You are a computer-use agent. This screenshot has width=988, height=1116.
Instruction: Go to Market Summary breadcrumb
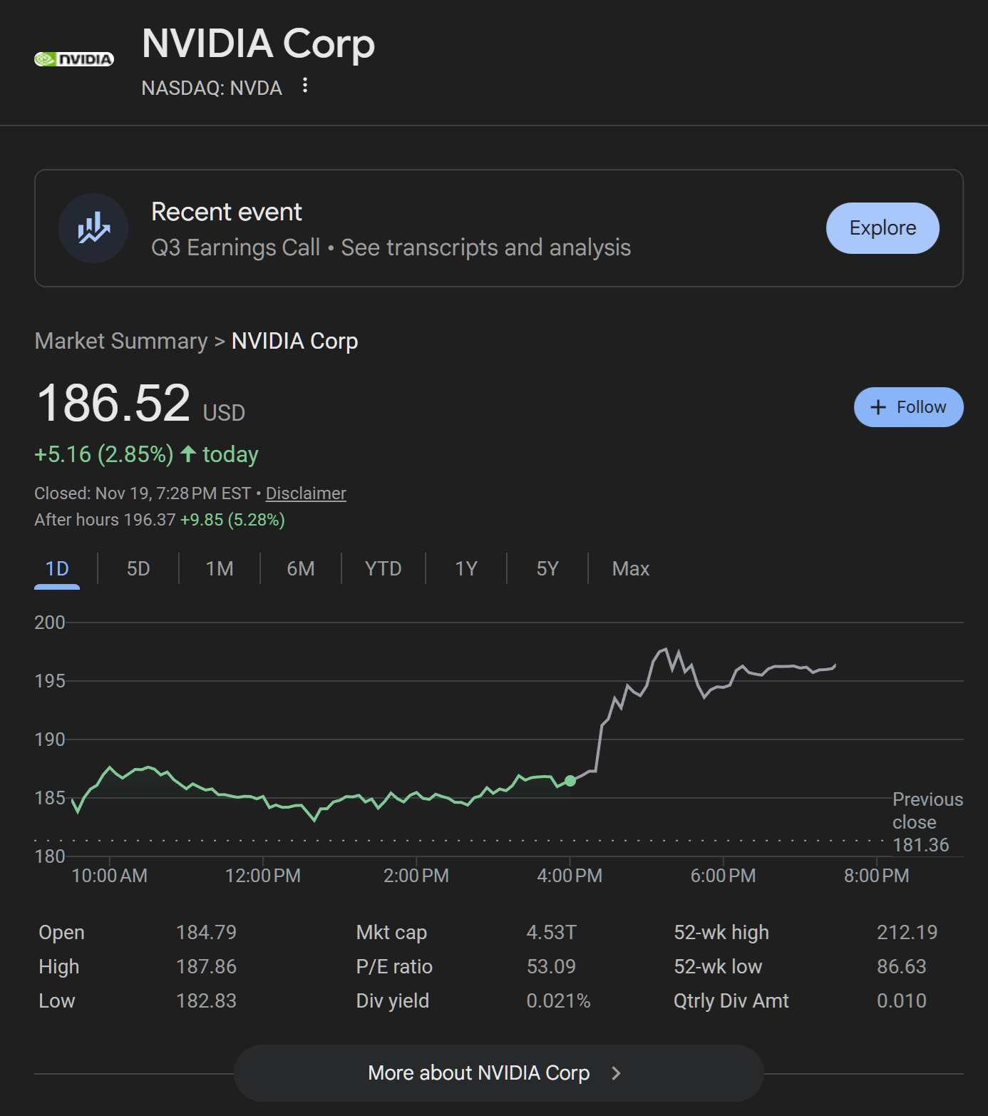pos(121,341)
